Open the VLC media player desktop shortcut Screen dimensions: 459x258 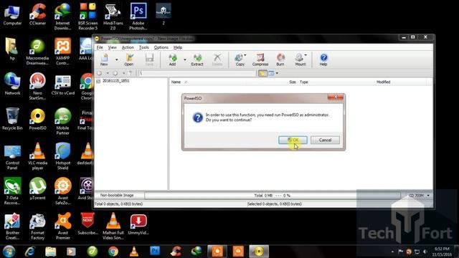click(37, 156)
